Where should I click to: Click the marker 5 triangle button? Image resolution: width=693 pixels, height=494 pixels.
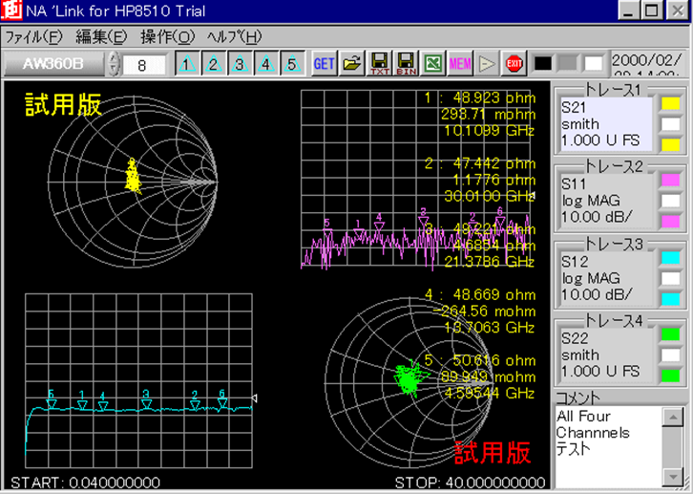coord(292,64)
